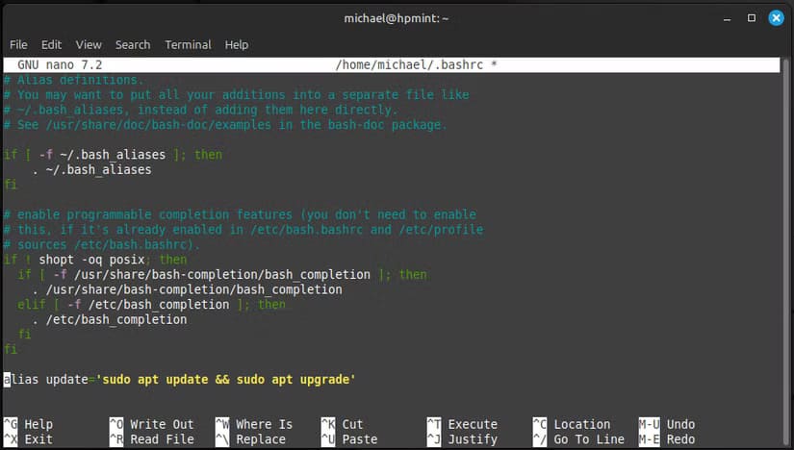Open the Help menu in menu bar

237,44
